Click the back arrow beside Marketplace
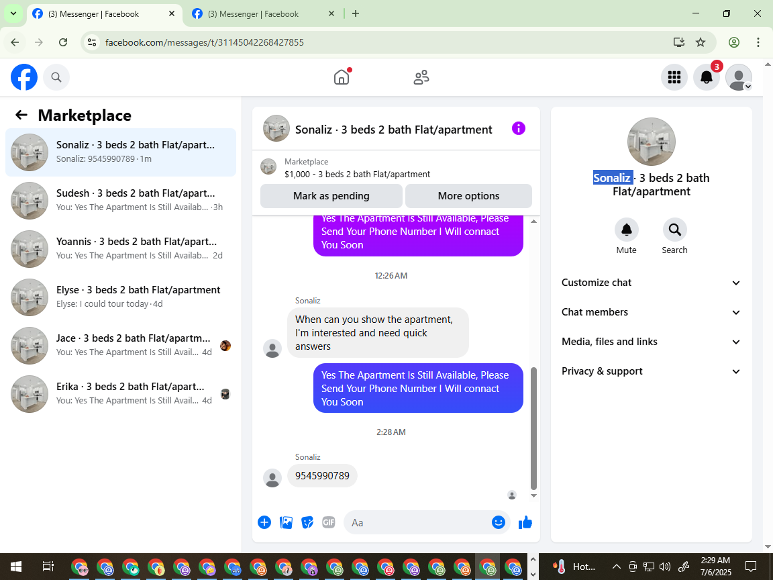Screen dimensions: 773x580 (21, 115)
